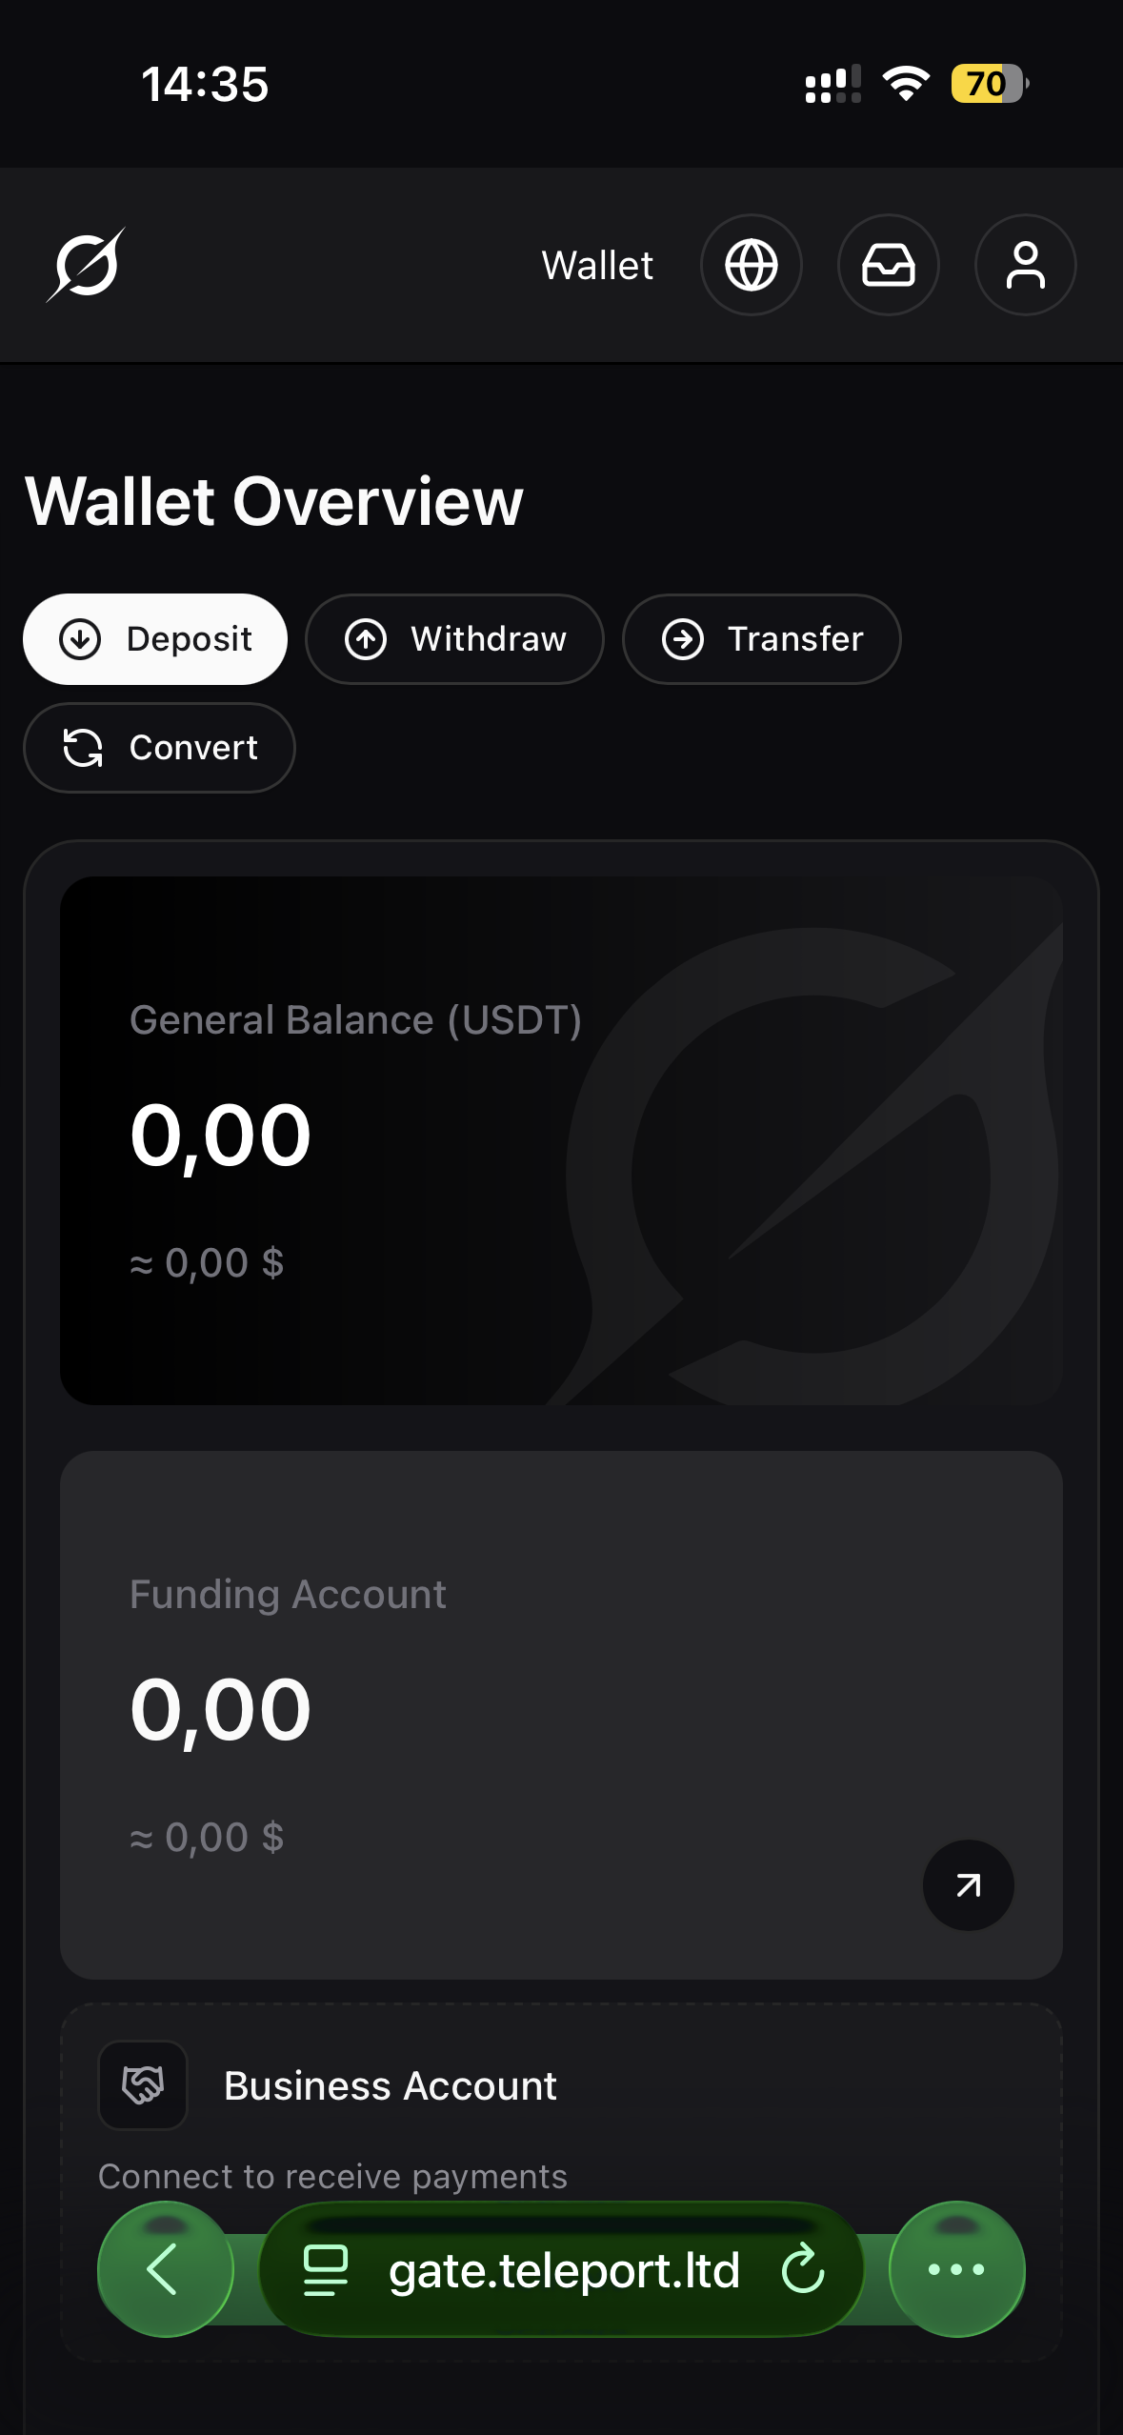Tap the Business Account handshake icon
Screen dimensions: 1123x2435
(x=143, y=2084)
